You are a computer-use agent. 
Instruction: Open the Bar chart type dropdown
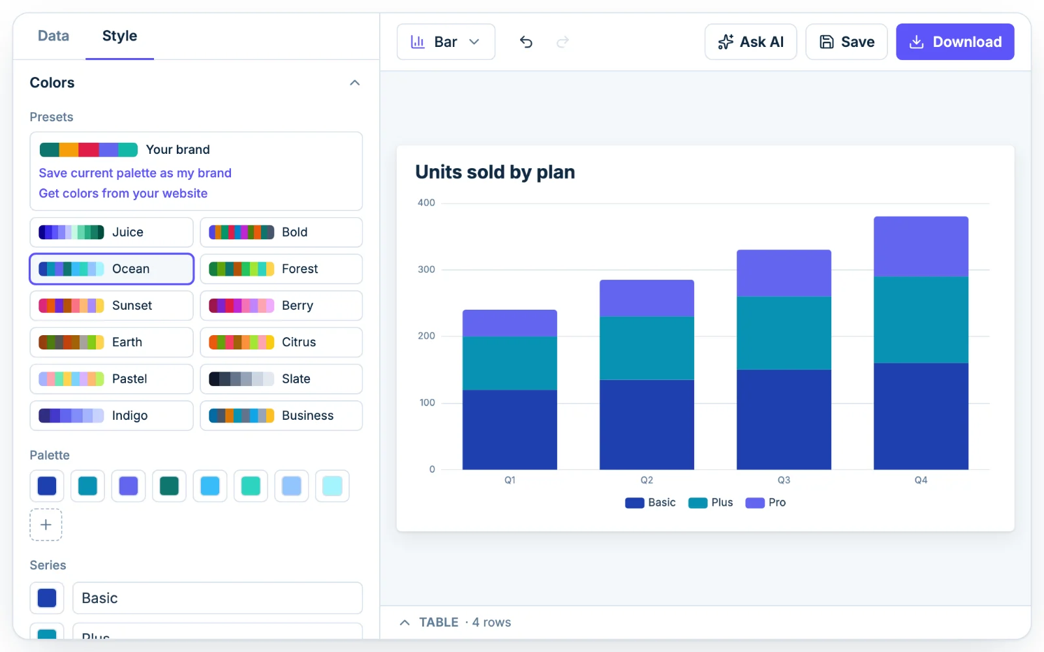(x=446, y=42)
